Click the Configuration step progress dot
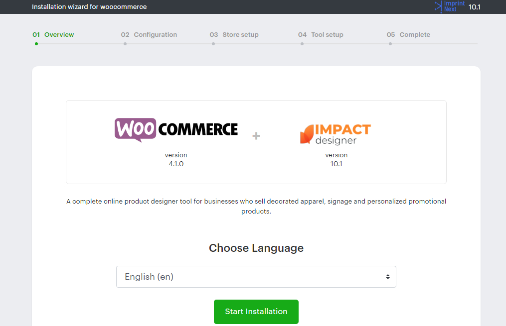Screen dimensions: 506x326 125,44
